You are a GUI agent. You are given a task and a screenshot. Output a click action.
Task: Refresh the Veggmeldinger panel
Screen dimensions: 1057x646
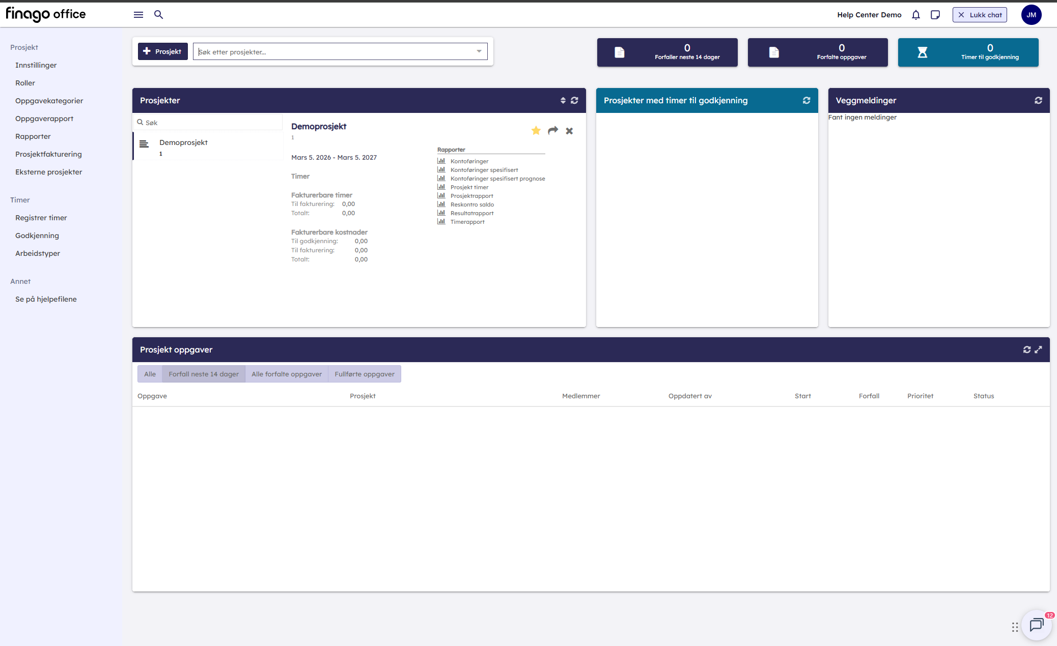(1038, 100)
